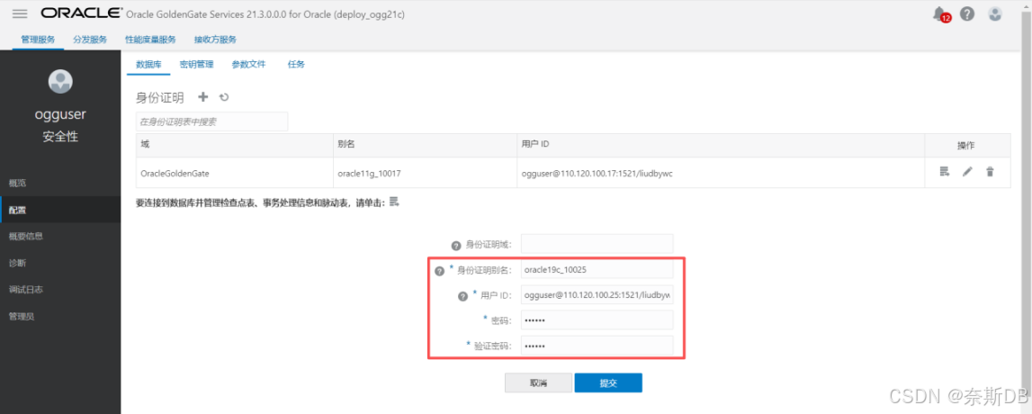Viewport: 1032px width, 414px height.
Task: Select the 任务 sub-tab
Action: click(x=296, y=65)
